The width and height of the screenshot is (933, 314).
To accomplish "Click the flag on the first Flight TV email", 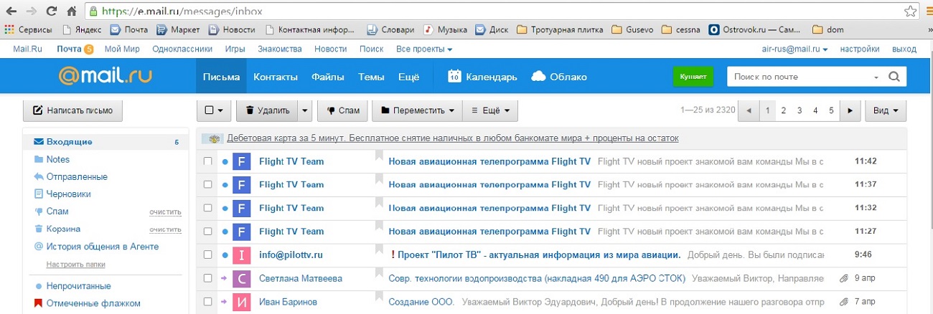I will coord(380,156).
